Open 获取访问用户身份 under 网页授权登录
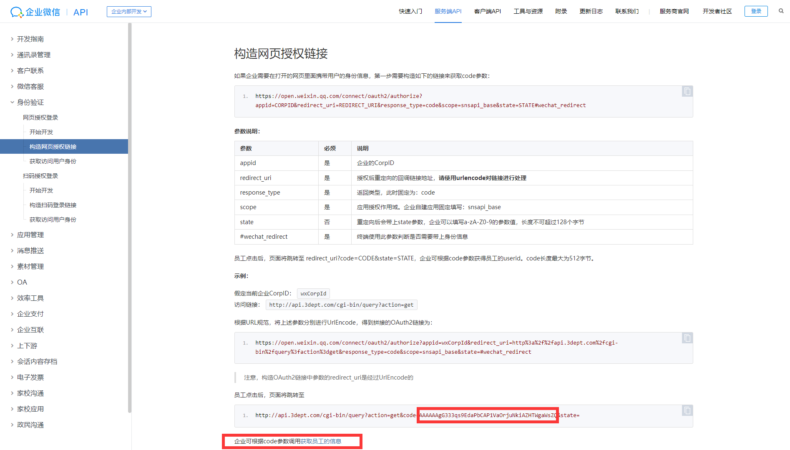Screen dimensions: 790x450 coord(53,161)
